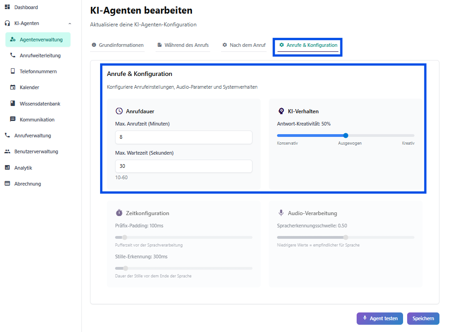Click the smartphone icon beside Telefonnummern

13,71
